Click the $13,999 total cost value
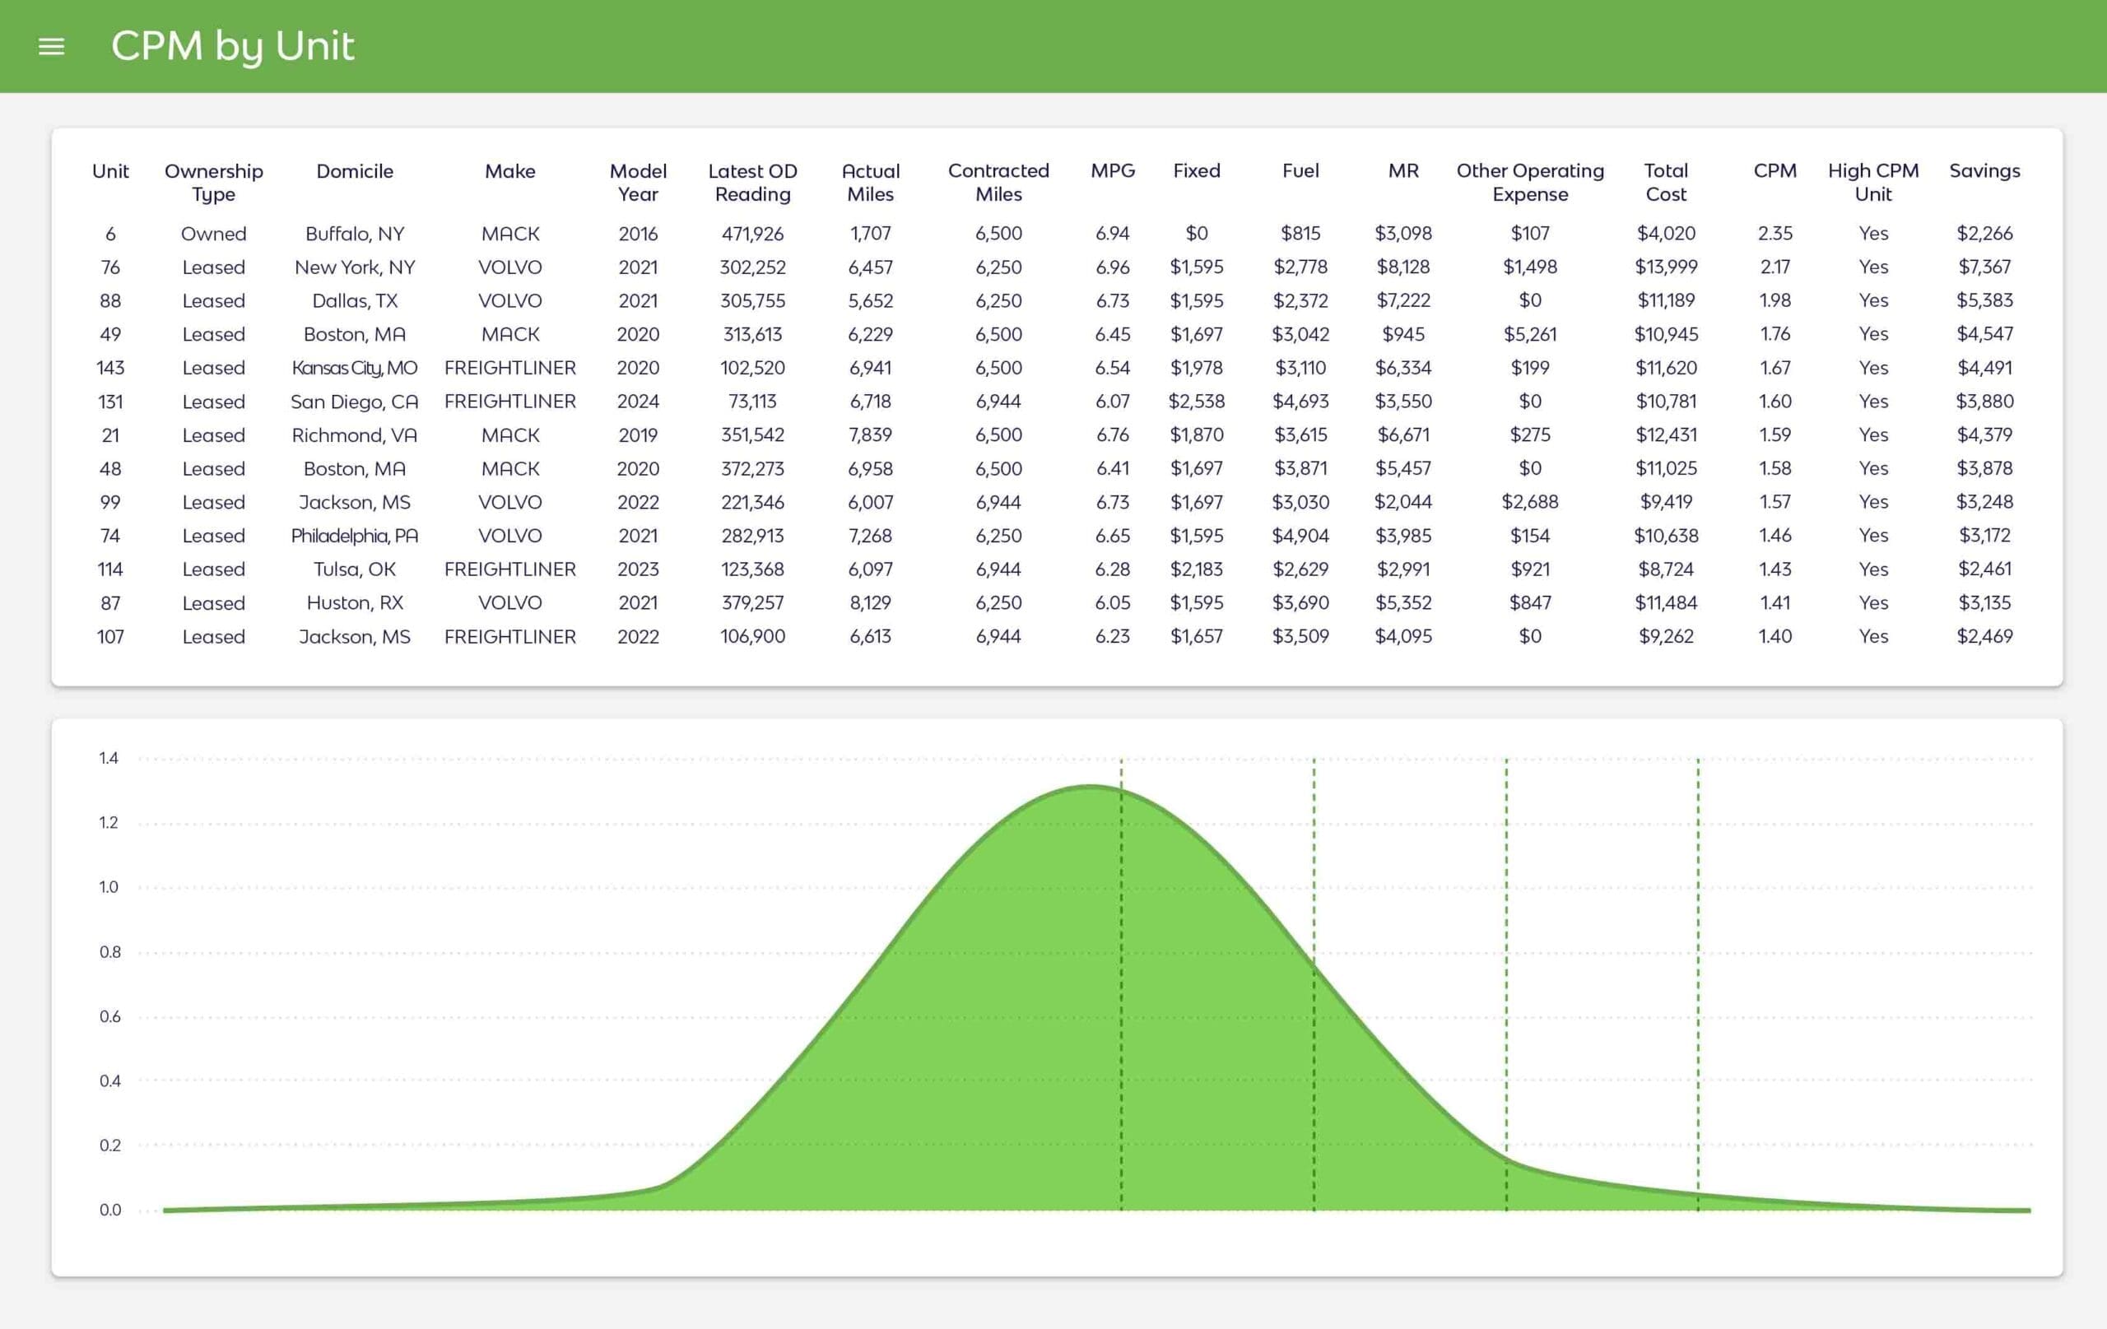 [1665, 267]
